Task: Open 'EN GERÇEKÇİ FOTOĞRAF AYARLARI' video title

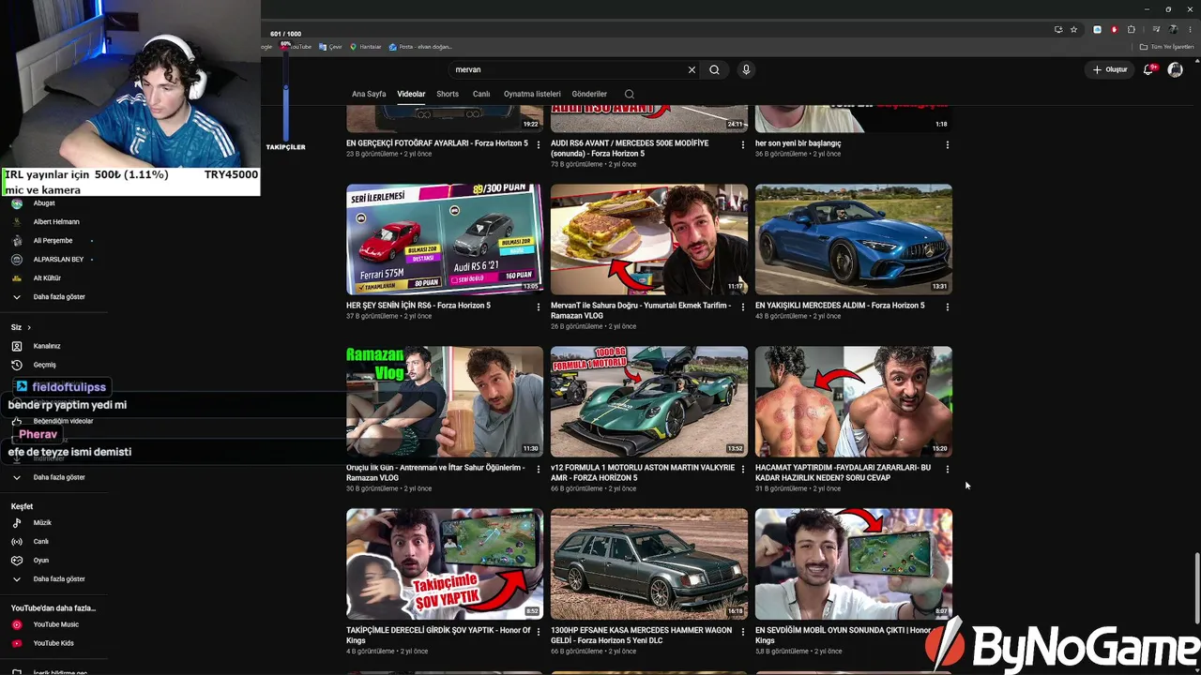Action: pyautogui.click(x=437, y=143)
